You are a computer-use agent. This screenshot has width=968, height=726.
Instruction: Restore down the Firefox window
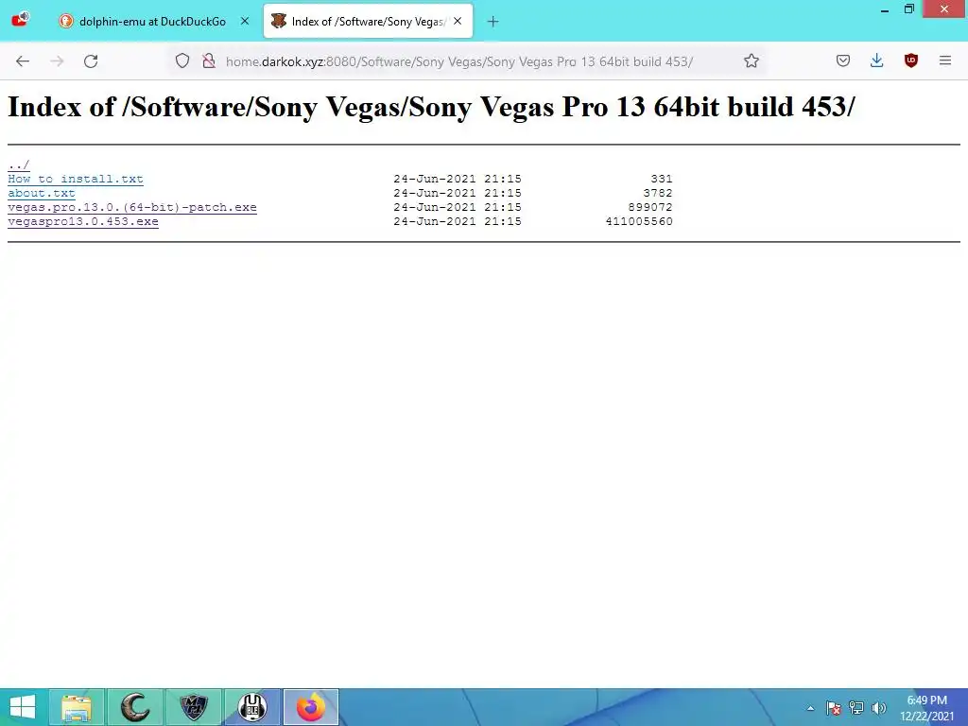point(908,9)
